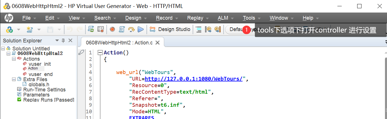The height and width of the screenshot is (119, 387).
Task: Toggle auto-hide pin on Solution Explorer
Action: click(63, 41)
